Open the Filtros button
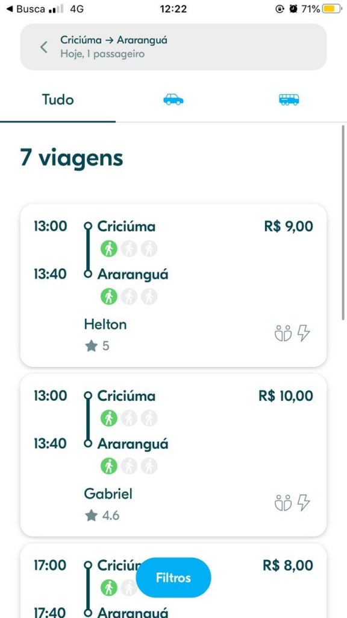The image size is (347, 618). (173, 578)
